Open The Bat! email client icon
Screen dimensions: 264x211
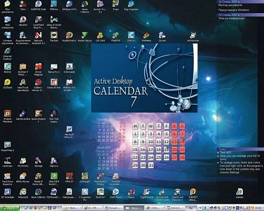[54, 37]
